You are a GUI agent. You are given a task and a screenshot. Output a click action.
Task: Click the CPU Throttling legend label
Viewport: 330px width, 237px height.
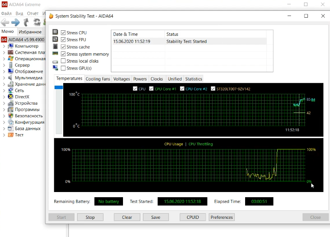coord(201,144)
